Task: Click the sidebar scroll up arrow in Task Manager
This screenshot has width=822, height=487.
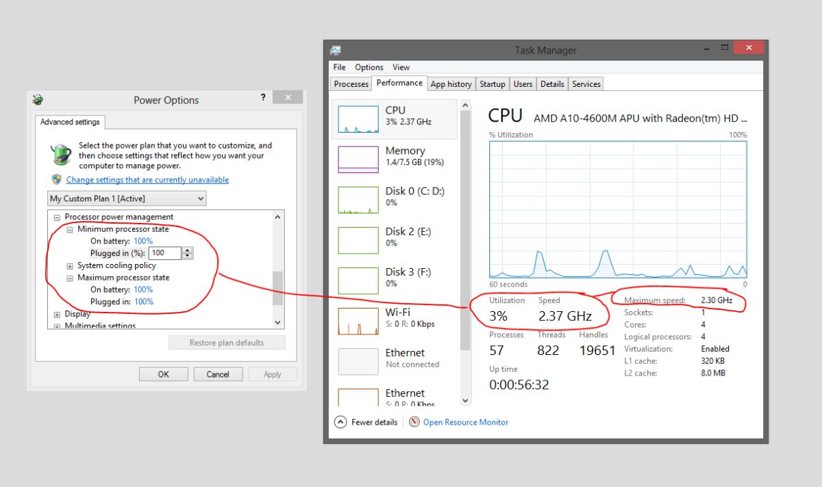Action: 466,105
